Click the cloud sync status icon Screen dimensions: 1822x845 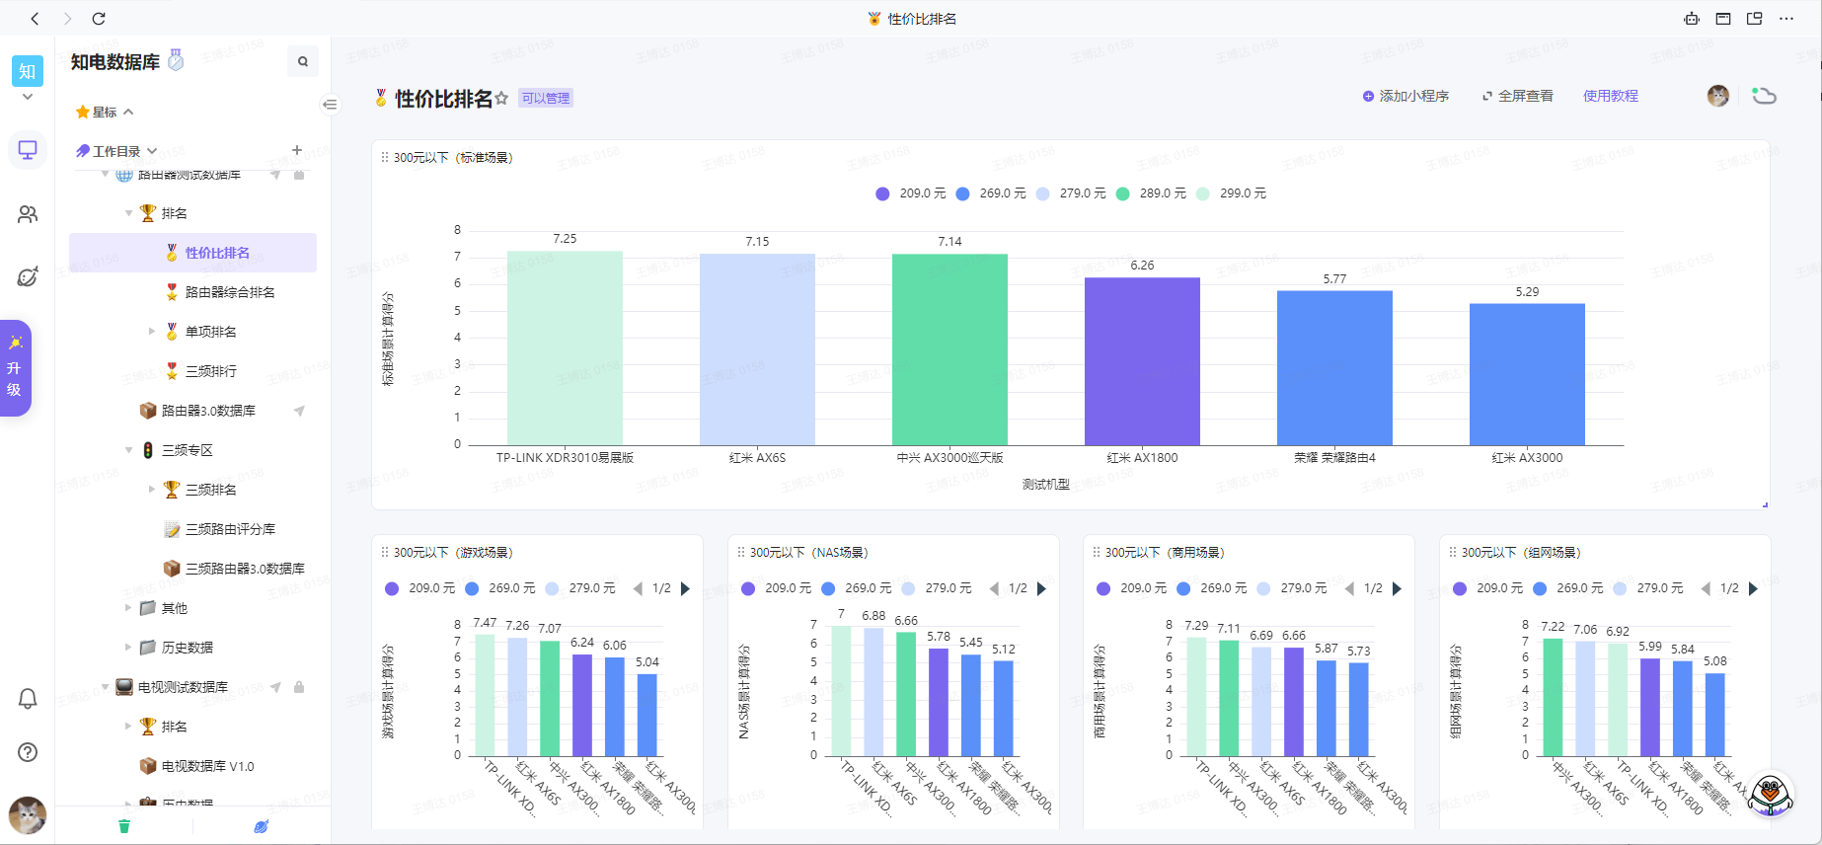[1764, 96]
